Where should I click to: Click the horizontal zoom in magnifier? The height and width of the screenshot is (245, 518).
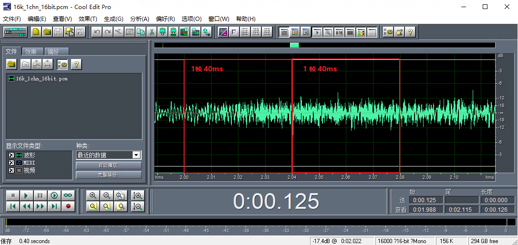click(x=93, y=196)
